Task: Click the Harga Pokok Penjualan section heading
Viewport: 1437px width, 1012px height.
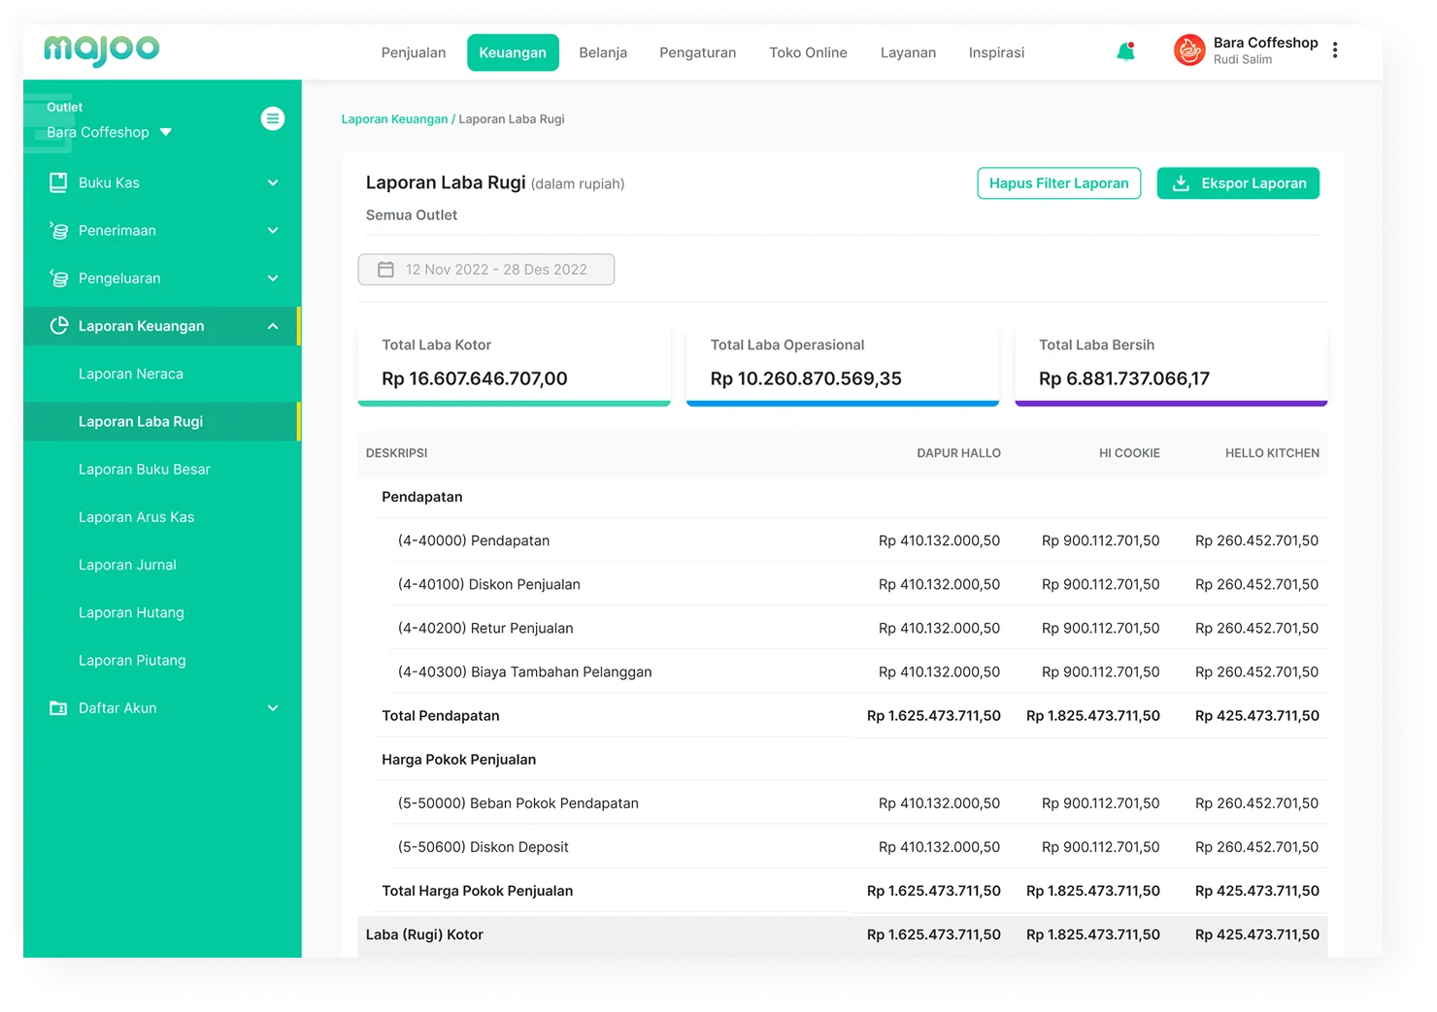Action: click(x=458, y=760)
